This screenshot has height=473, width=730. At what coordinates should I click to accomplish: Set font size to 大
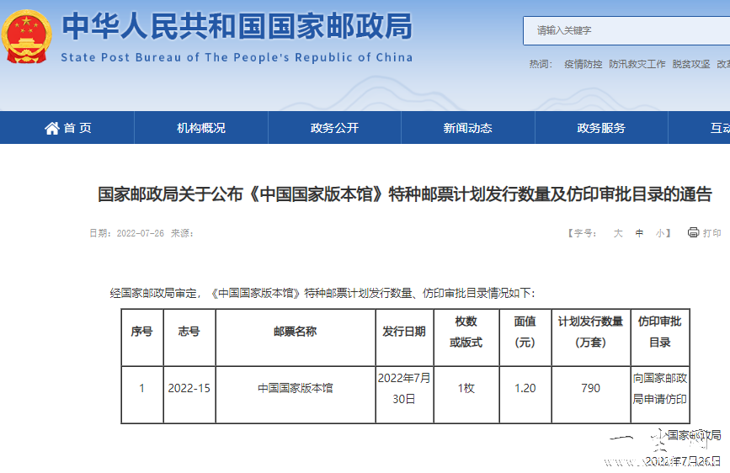pos(618,233)
